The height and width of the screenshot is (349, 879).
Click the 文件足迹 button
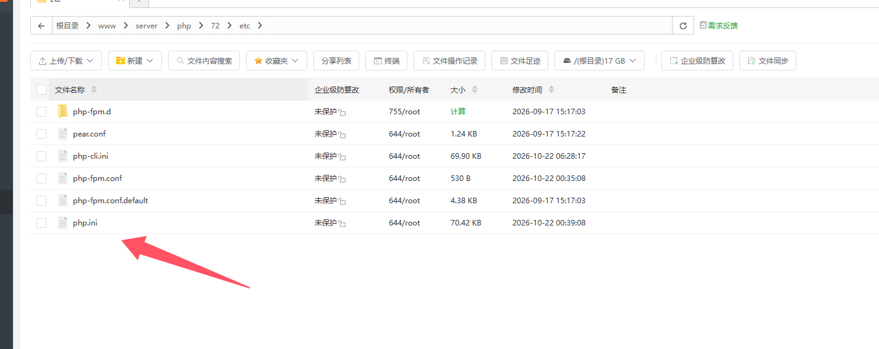coord(520,61)
